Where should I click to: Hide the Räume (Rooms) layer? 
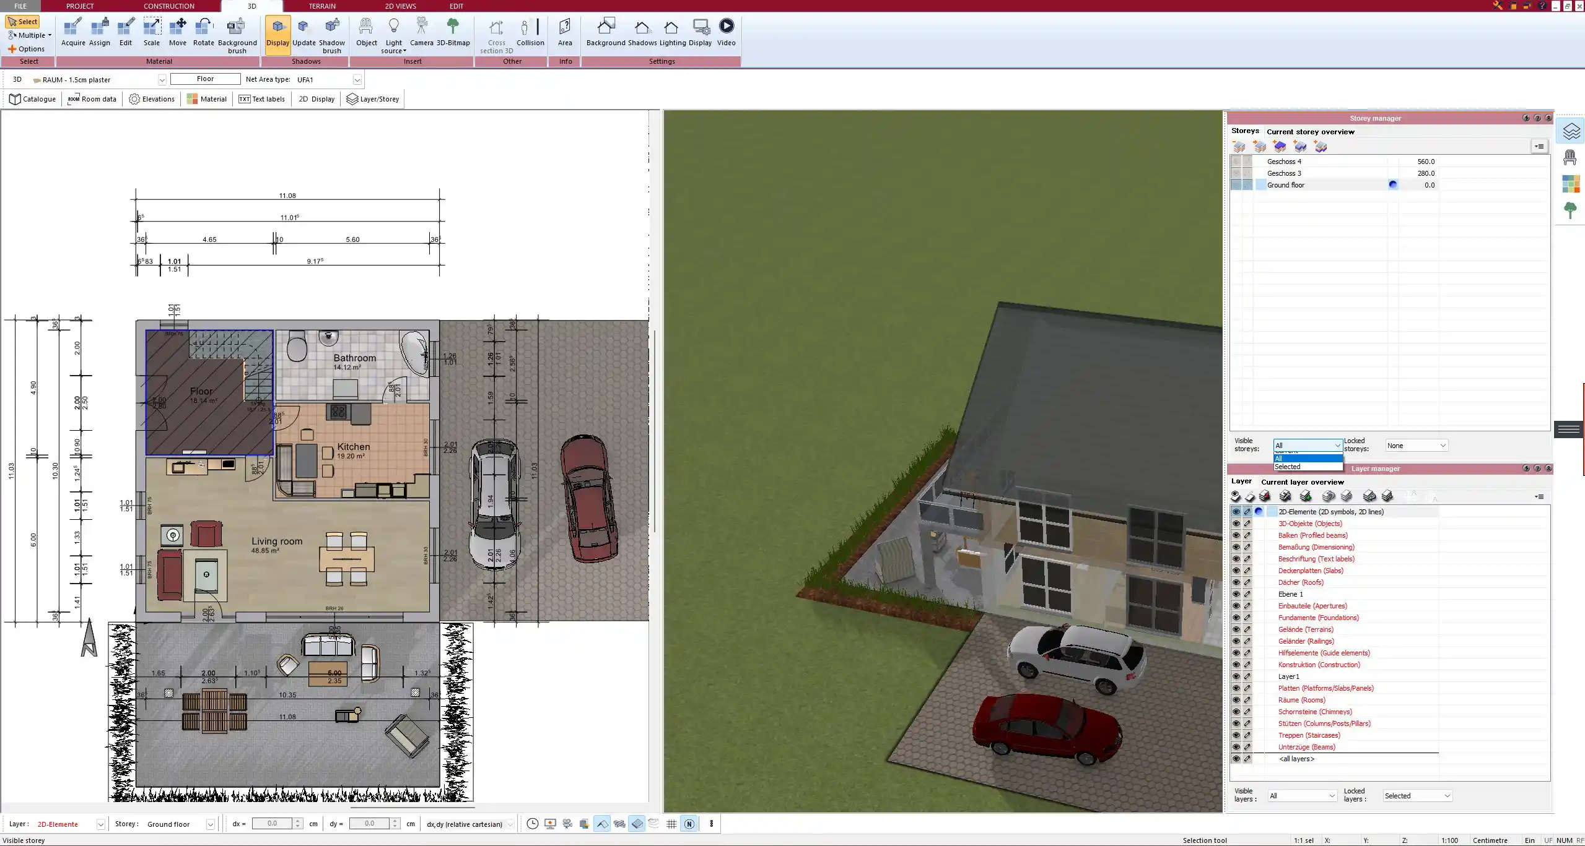(x=1236, y=700)
